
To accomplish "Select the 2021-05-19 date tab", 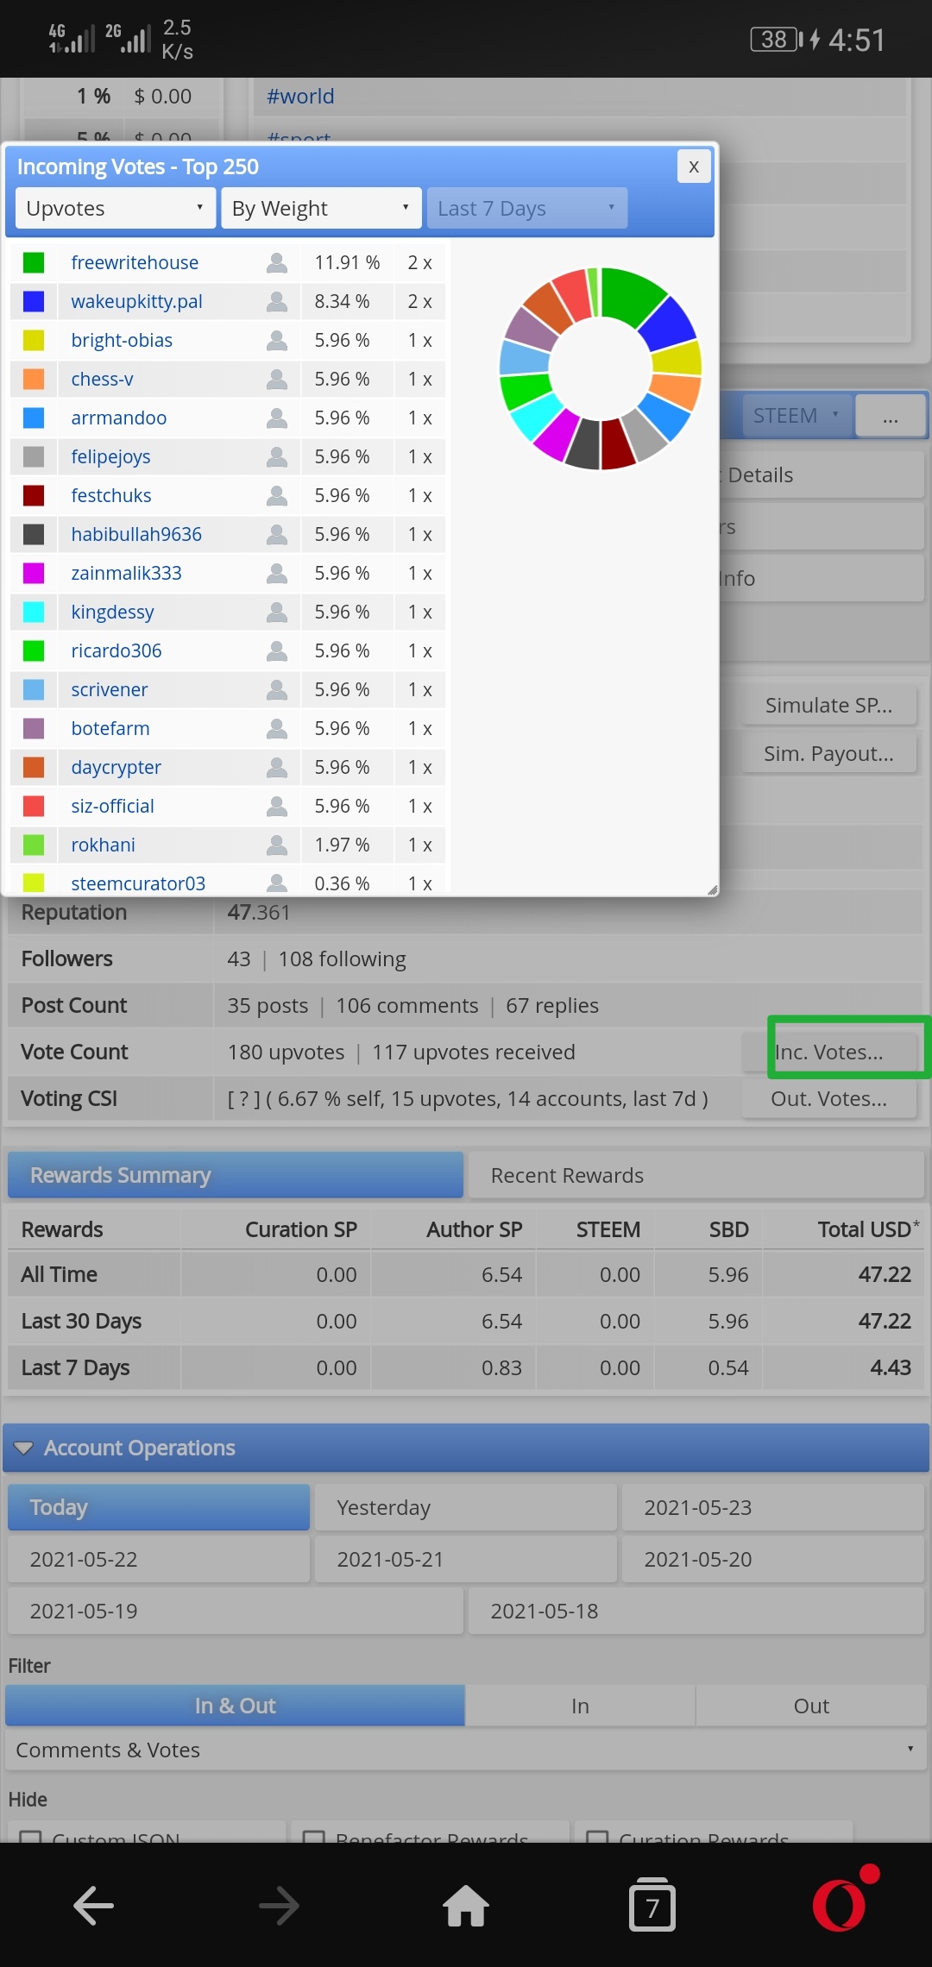I will pyautogui.click(x=236, y=1611).
